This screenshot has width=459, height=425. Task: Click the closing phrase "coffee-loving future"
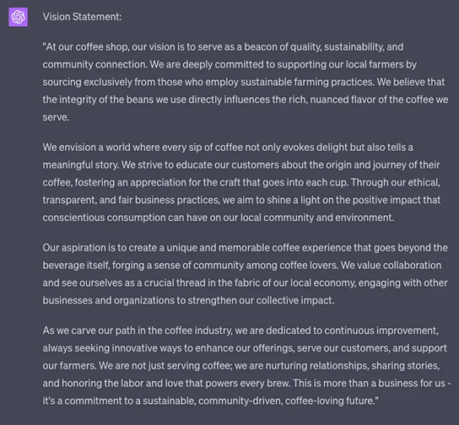(329, 401)
